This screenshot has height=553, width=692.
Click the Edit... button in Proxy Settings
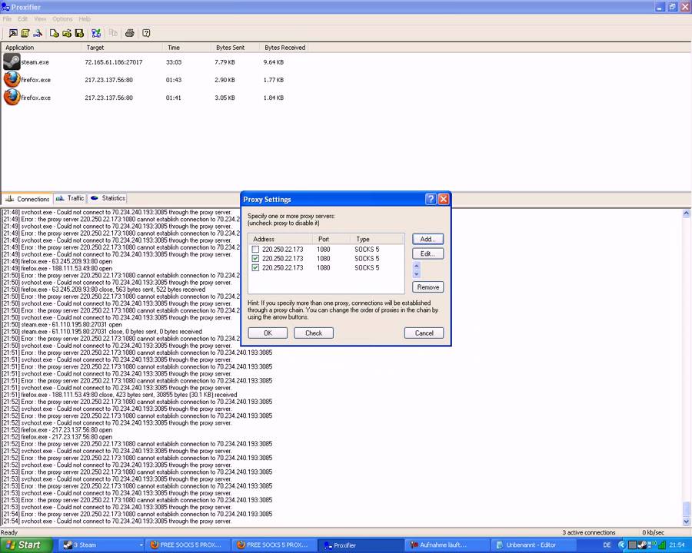(x=428, y=253)
